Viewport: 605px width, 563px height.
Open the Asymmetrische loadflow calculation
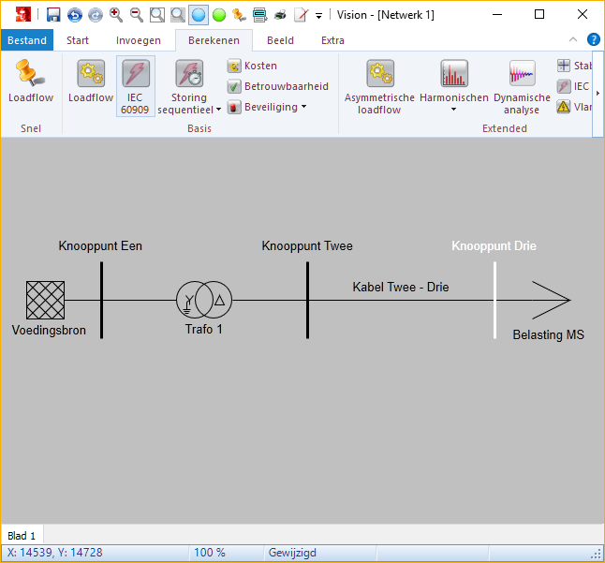pyautogui.click(x=379, y=87)
